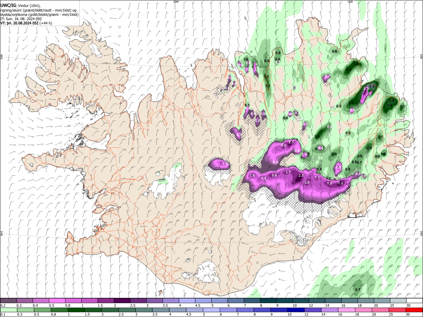Click rain legend swatch between 25 and 30
423x317 pixels.
pos(397,310)
